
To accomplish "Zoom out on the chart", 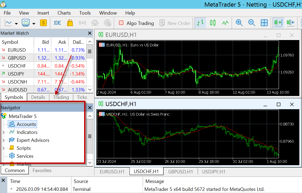I will click(x=252, y=23).
